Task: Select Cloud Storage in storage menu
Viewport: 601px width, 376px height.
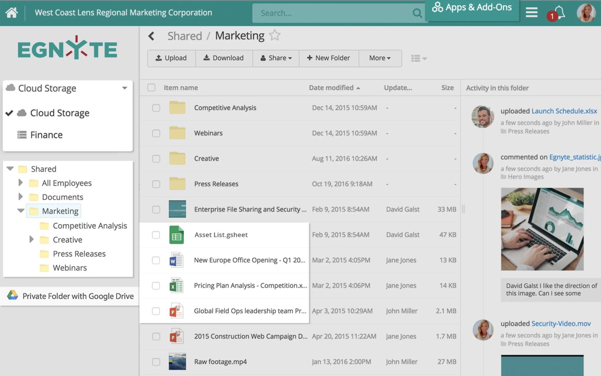Action: [60, 113]
